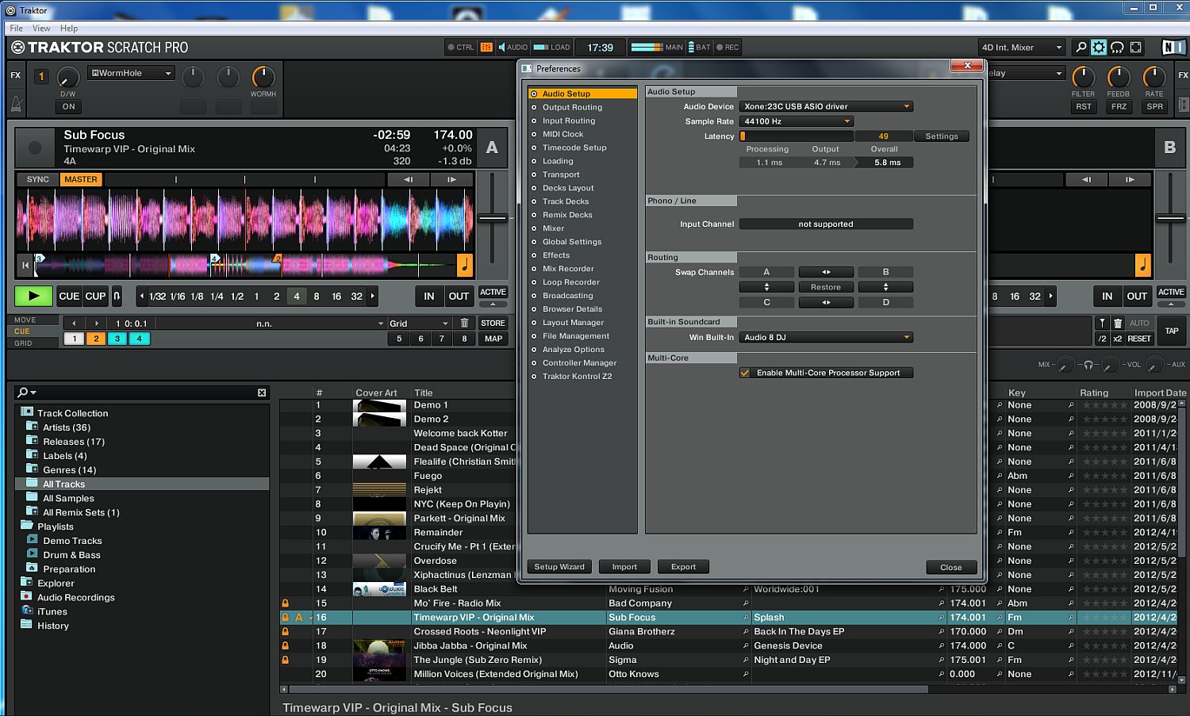
Task: Click the Export button in Preferences
Action: coord(682,567)
